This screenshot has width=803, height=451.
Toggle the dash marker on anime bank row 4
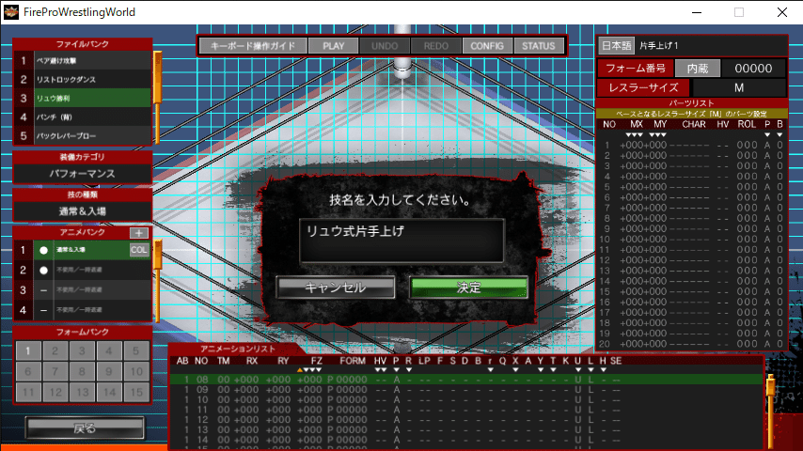click(43, 310)
